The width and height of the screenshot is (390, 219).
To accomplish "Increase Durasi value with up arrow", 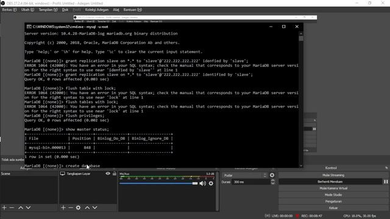I will point(273,181).
